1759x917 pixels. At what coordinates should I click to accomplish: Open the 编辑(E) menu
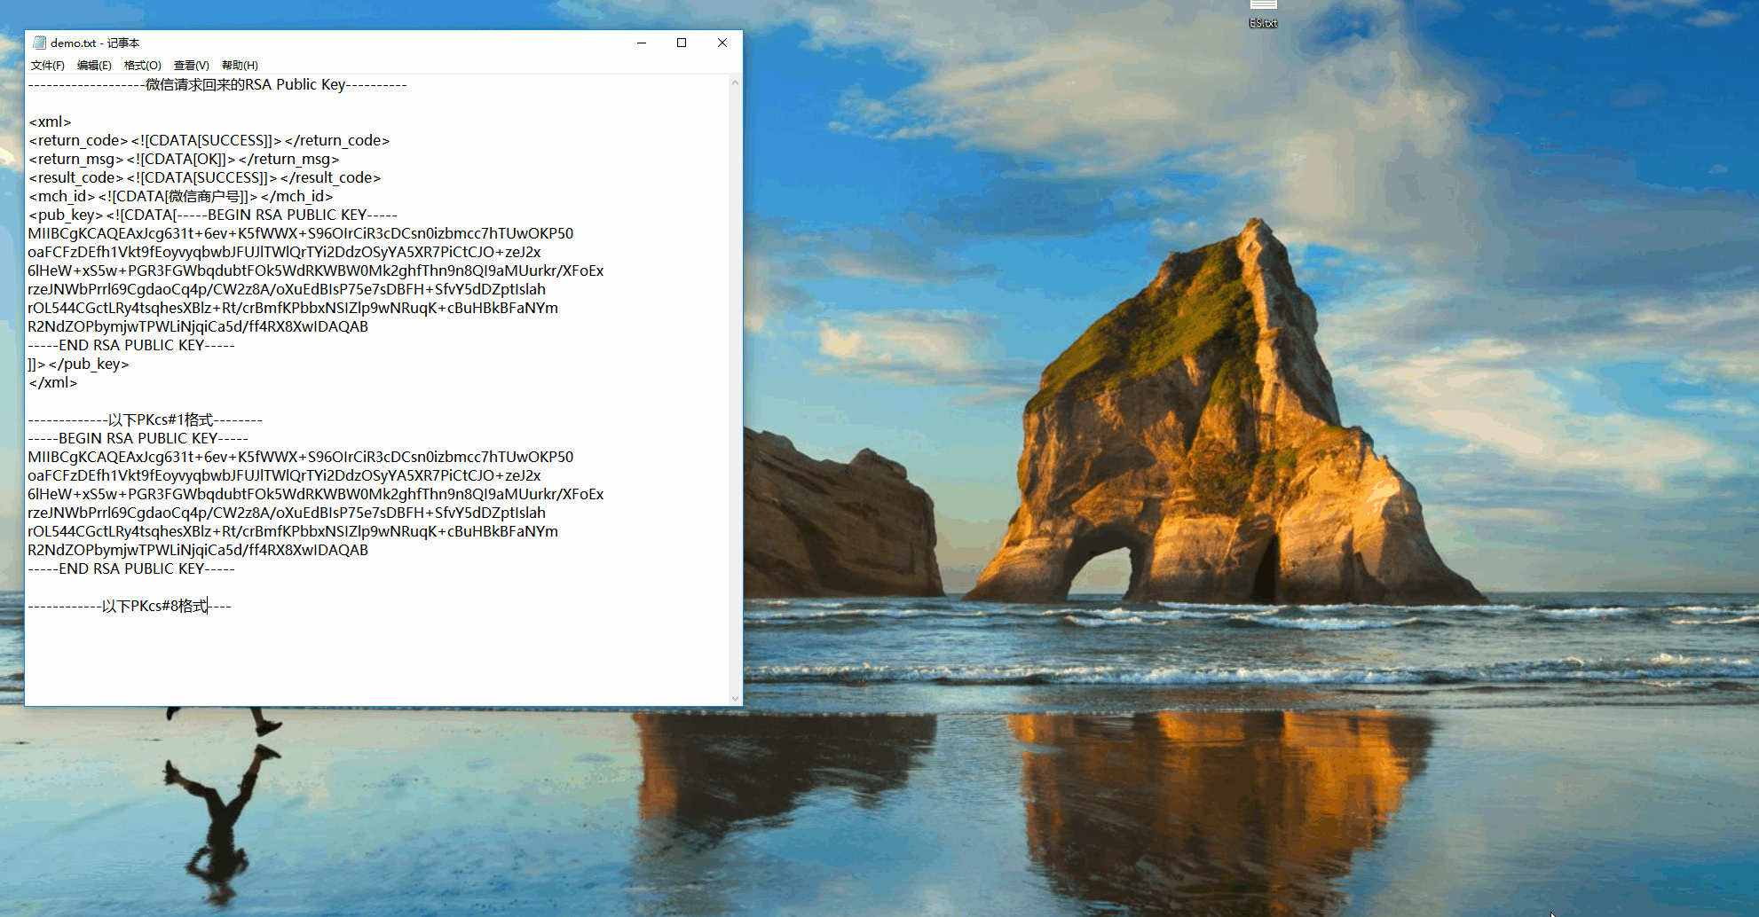point(94,66)
